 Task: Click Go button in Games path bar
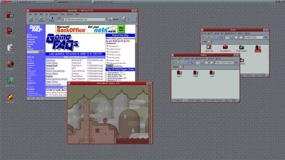pyautogui.click(x=236, y=63)
